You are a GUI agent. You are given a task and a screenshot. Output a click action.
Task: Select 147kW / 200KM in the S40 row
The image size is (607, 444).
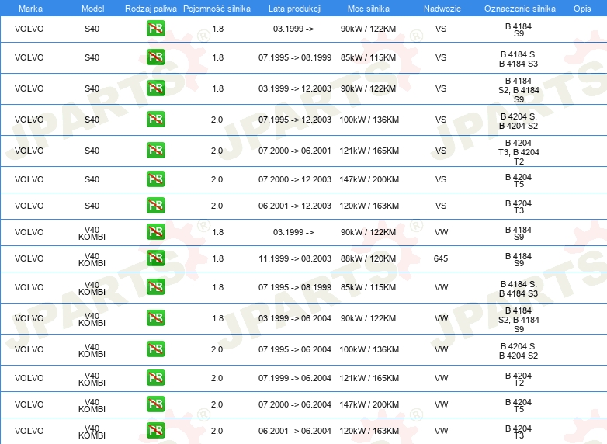pos(369,179)
